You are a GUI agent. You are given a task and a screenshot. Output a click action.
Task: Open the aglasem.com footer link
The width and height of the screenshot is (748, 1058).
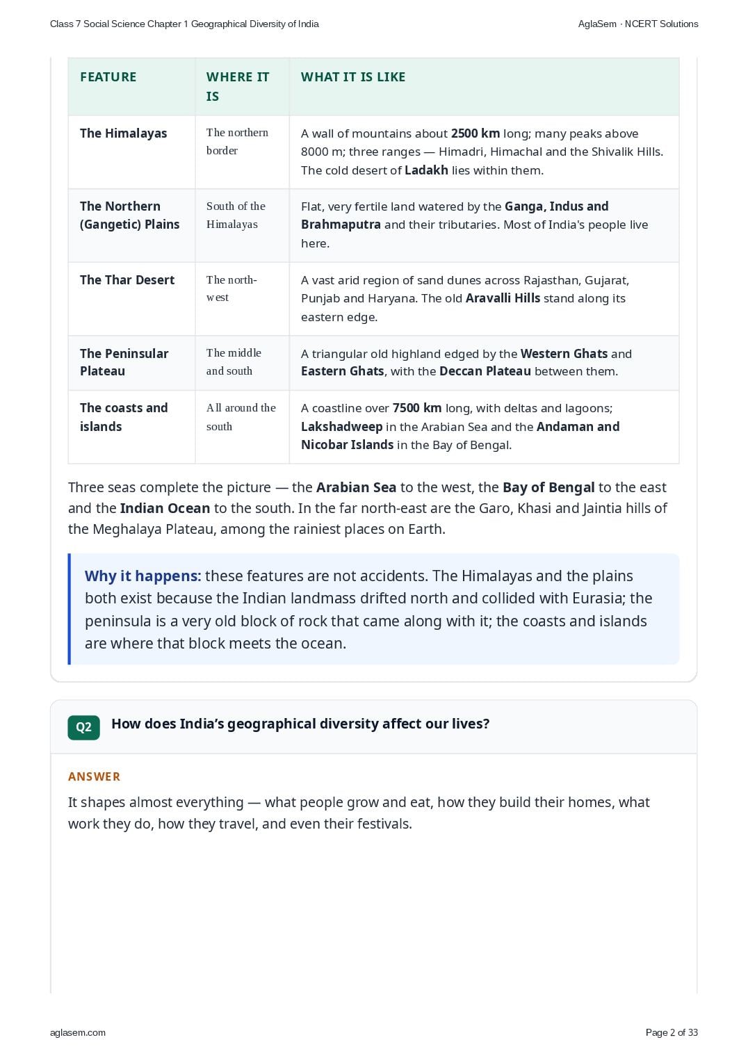pyautogui.click(x=78, y=1032)
